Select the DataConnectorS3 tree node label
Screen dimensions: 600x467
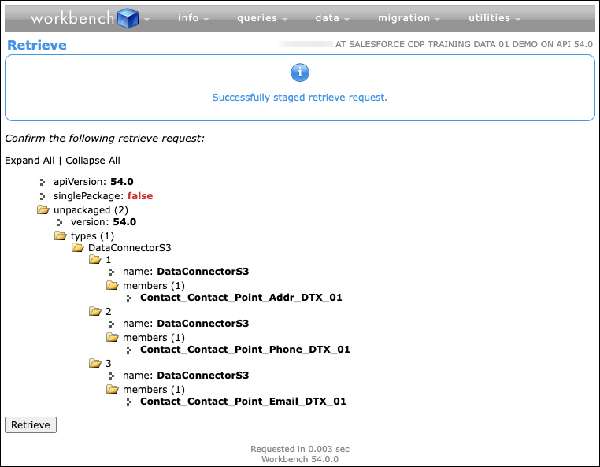click(129, 247)
